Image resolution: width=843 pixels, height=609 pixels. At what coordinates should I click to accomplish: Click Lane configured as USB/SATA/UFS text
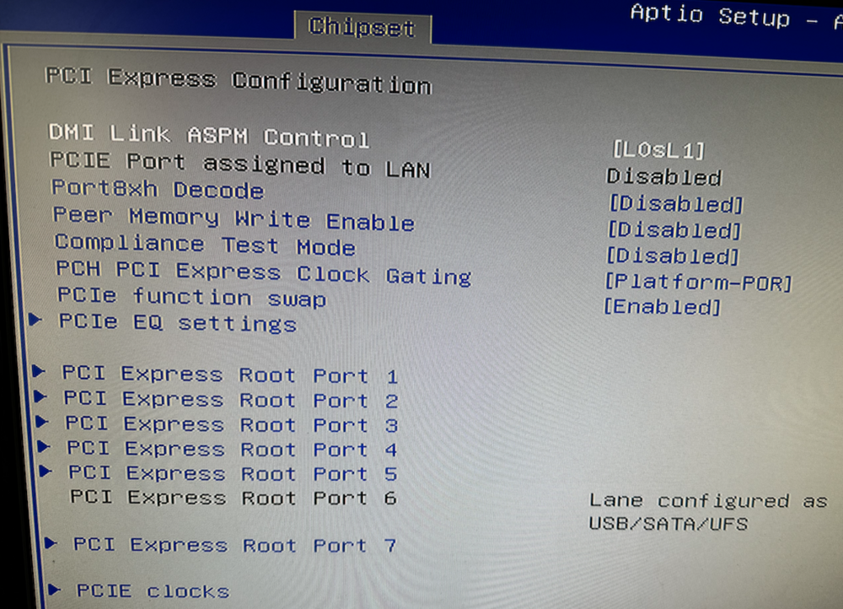(709, 512)
